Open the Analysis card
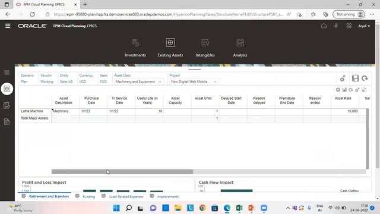 pyautogui.click(x=240, y=48)
